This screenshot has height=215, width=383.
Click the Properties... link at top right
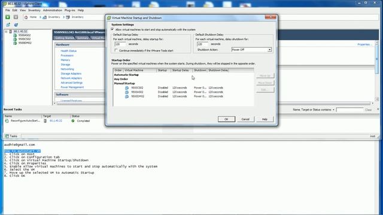click(x=364, y=44)
